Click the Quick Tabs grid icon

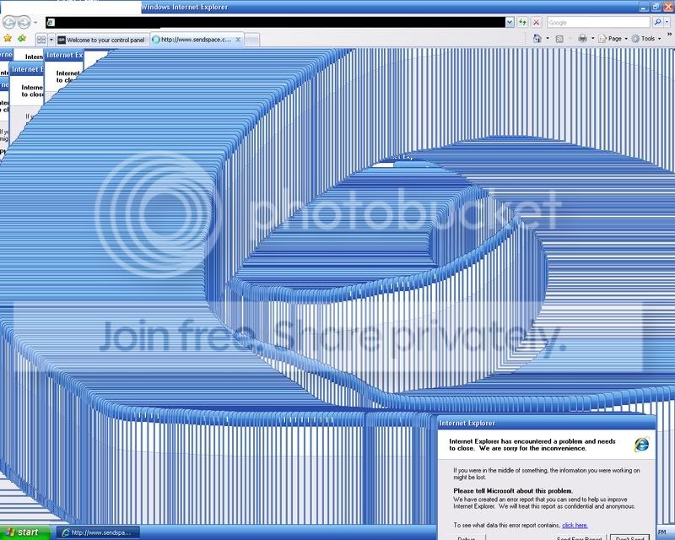(x=41, y=40)
